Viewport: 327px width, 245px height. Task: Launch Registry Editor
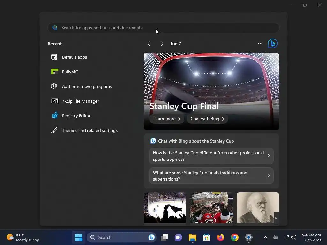[x=76, y=116]
